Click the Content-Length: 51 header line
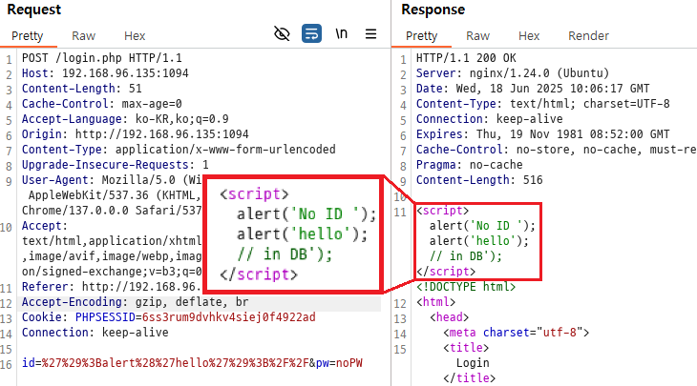 [82, 89]
